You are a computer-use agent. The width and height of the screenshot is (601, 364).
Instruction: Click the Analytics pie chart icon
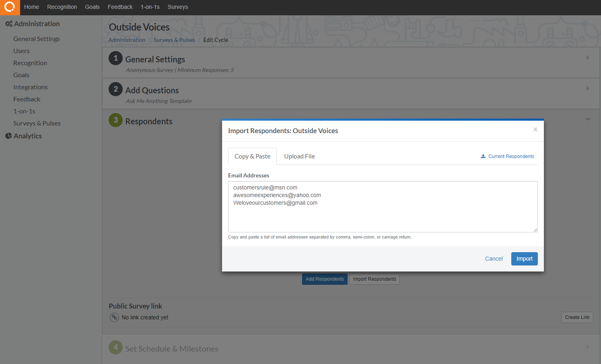[x=8, y=136]
